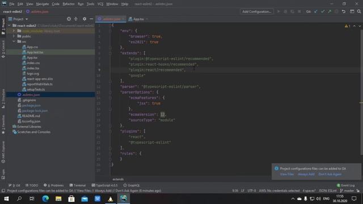Open Microsoft Edge from taskbar

45,199
